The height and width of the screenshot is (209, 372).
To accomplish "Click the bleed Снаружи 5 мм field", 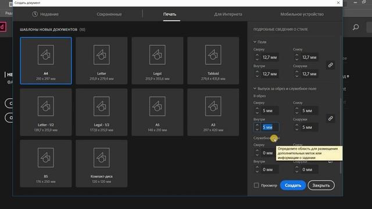I will 309,127.
